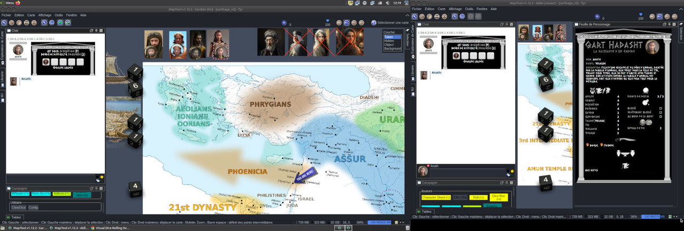
Task: Select Token layer in Couche list
Action: click(x=392, y=37)
